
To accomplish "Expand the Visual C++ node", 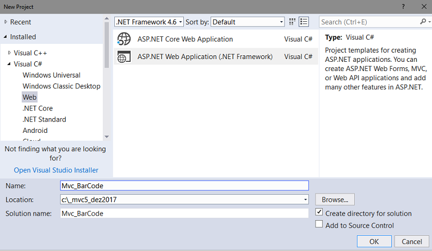I will [x=9, y=53].
